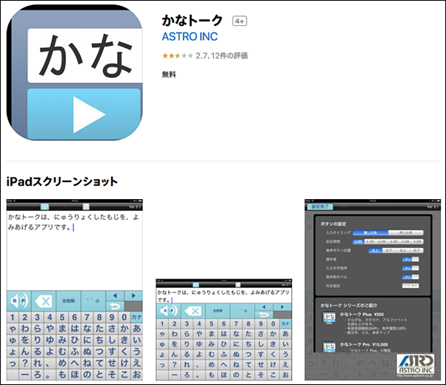Viewport: 446px width, 385px height.
Task: Click the iPadスクリーンショット heading
Action: (62, 181)
